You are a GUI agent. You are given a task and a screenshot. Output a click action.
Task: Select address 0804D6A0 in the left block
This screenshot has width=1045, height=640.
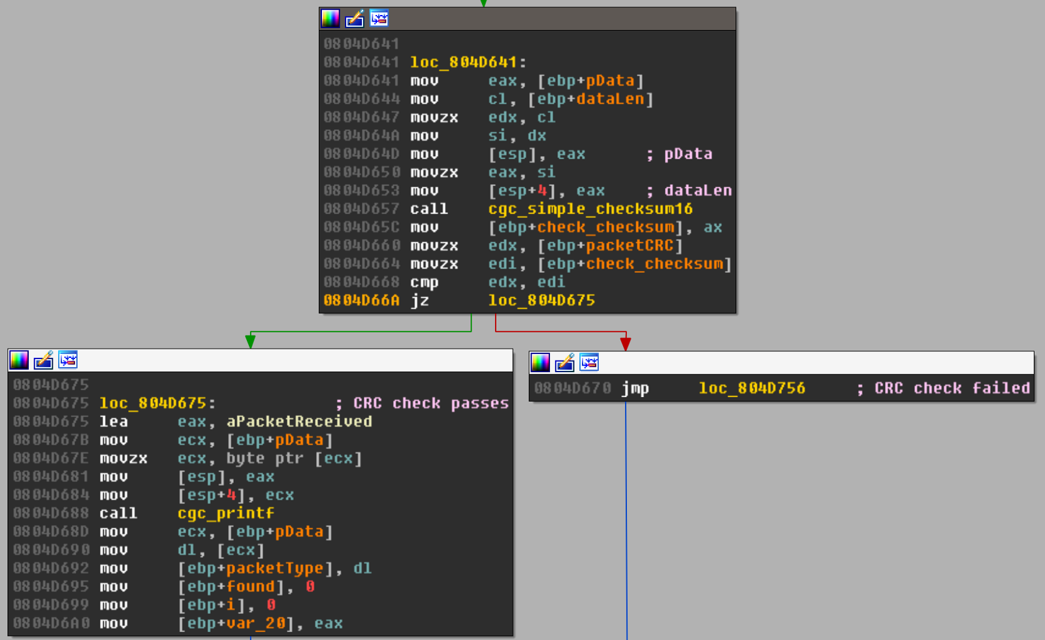[x=50, y=623]
